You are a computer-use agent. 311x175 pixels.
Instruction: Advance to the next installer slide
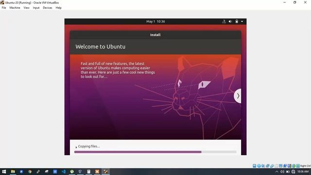pyautogui.click(x=238, y=96)
